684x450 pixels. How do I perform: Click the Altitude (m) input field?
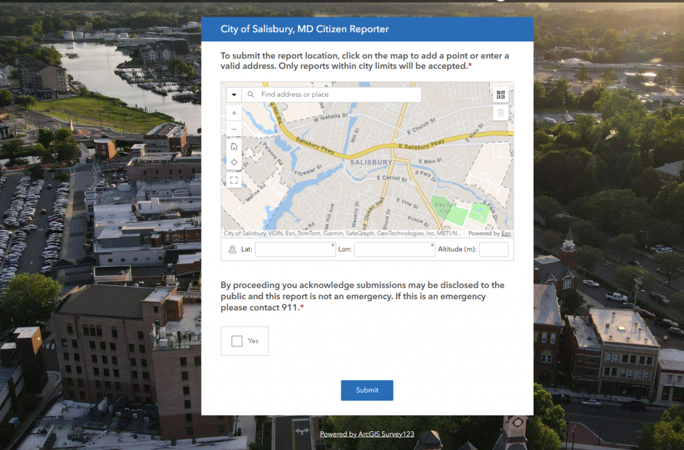click(493, 250)
